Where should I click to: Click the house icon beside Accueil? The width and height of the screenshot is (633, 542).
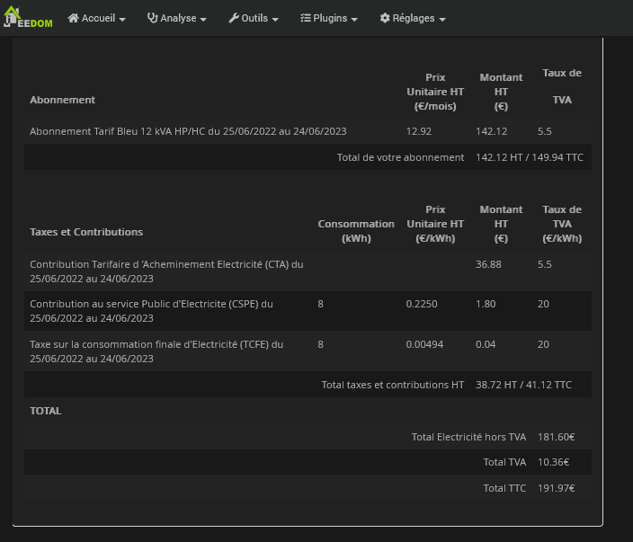click(74, 18)
